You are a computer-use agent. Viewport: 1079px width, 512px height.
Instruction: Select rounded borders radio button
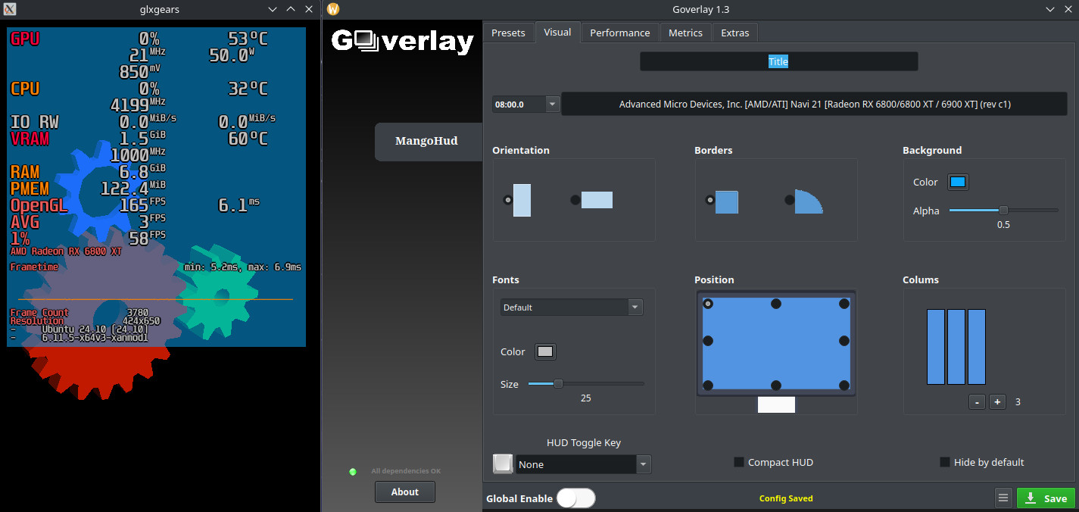point(790,200)
